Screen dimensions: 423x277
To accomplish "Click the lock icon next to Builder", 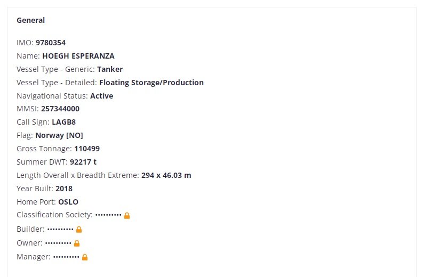I will point(79,230).
